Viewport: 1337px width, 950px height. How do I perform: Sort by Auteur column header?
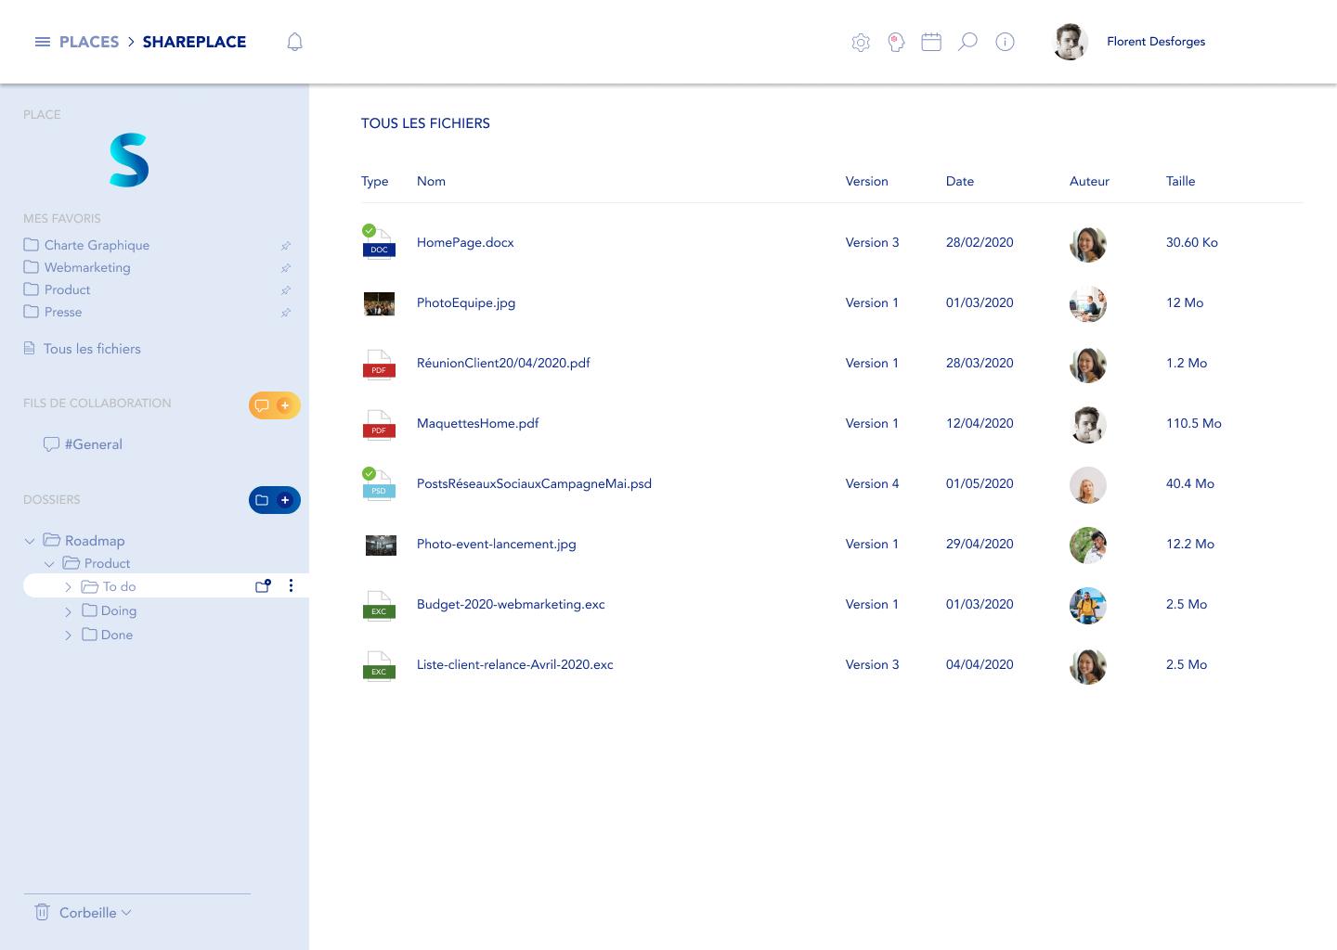coord(1089,181)
